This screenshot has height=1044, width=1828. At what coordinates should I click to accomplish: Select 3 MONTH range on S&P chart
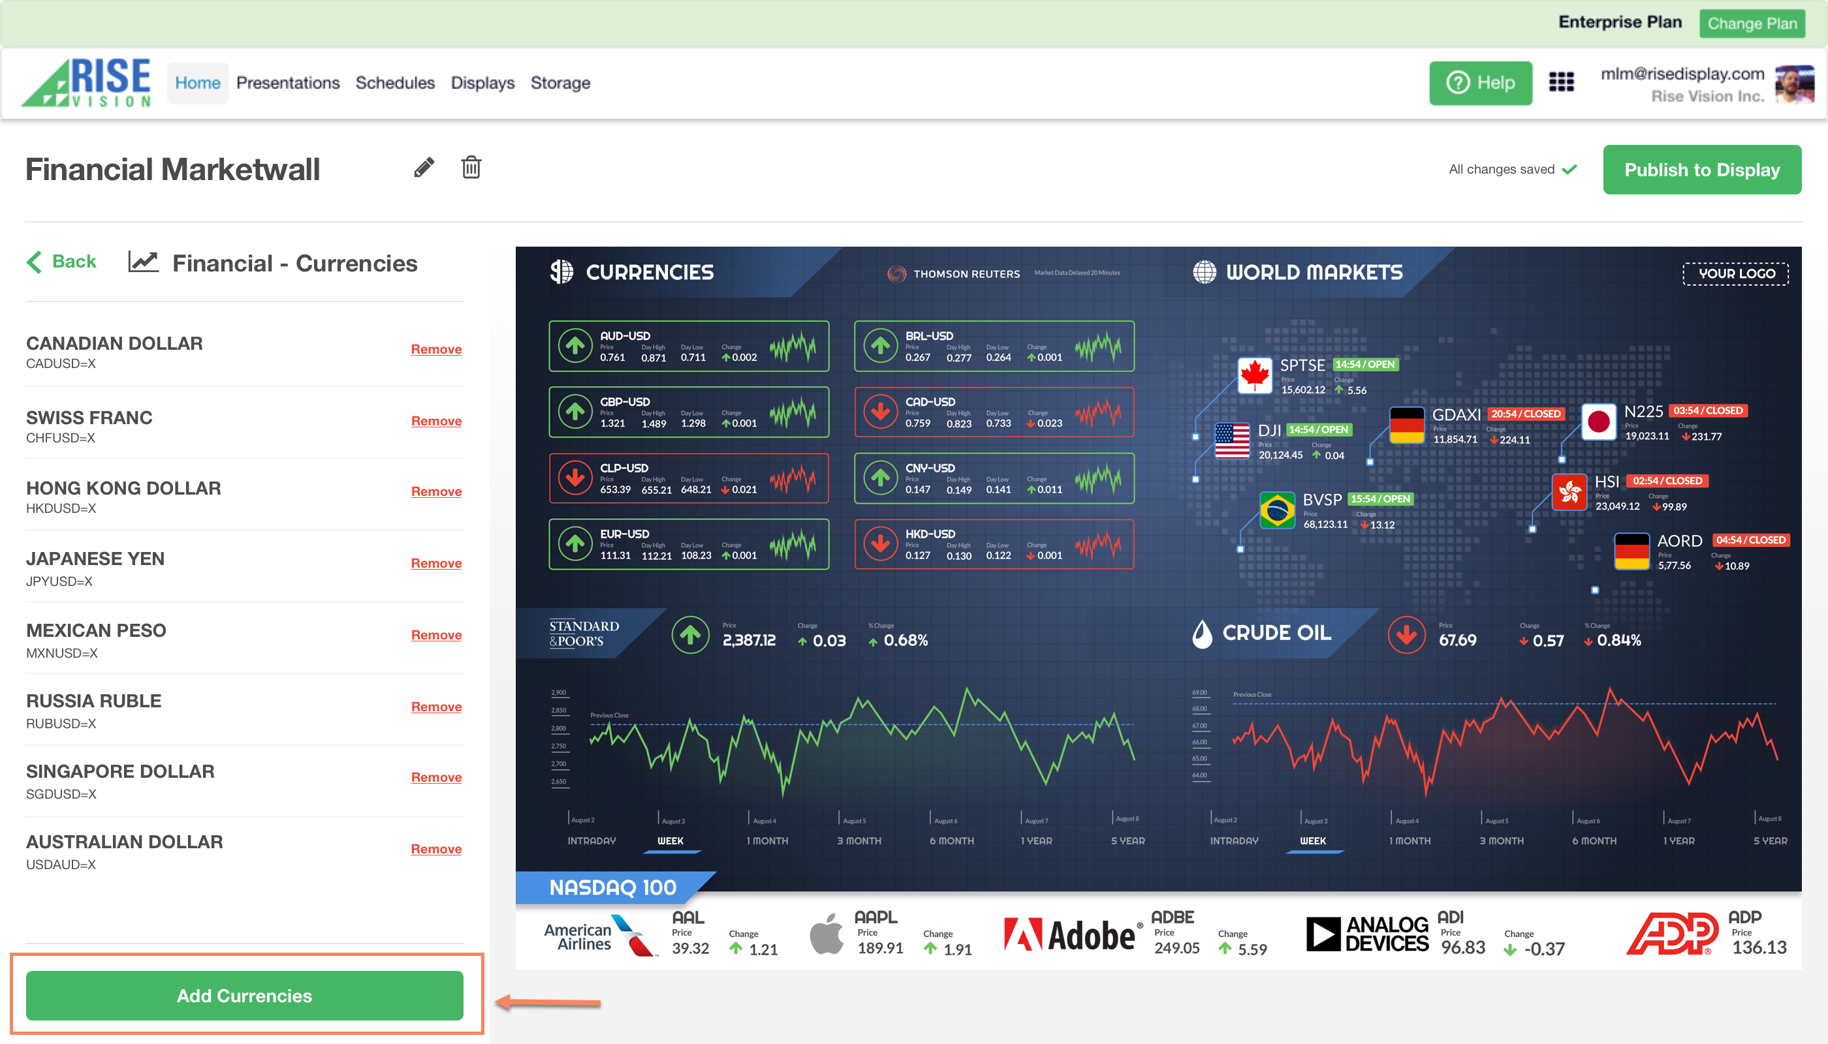click(859, 840)
